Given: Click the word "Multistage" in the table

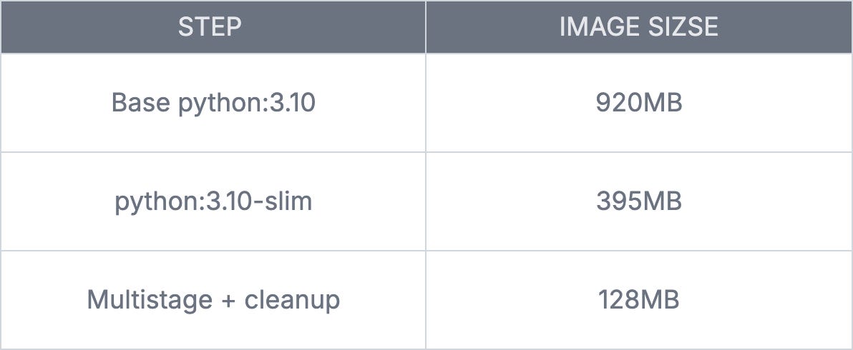Looking at the screenshot, I should click(x=150, y=299).
